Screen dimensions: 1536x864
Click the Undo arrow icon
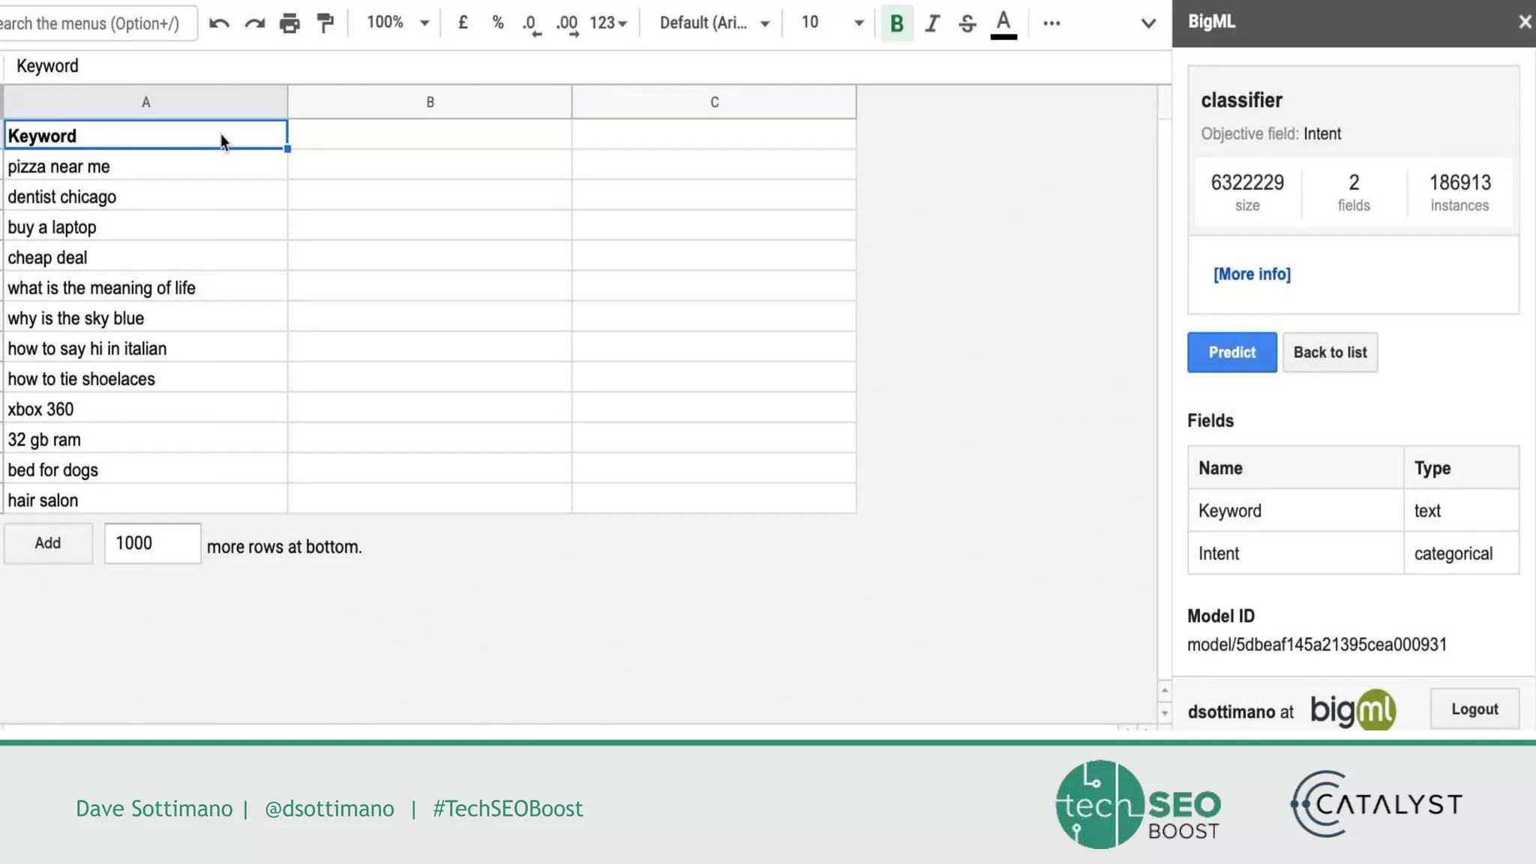[219, 23]
